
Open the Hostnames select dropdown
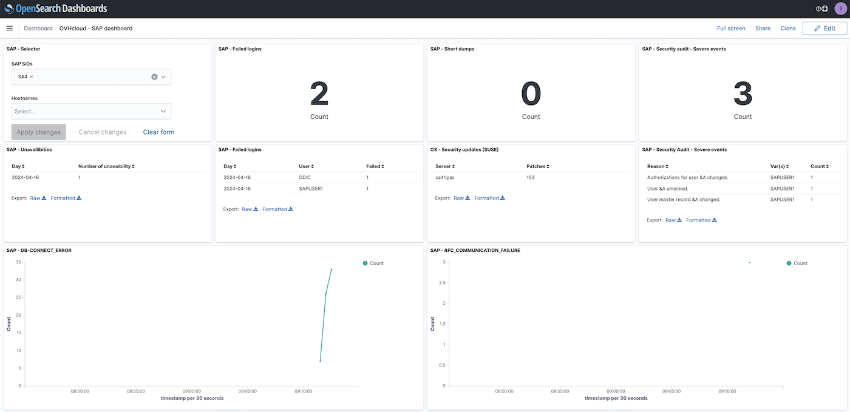(91, 111)
